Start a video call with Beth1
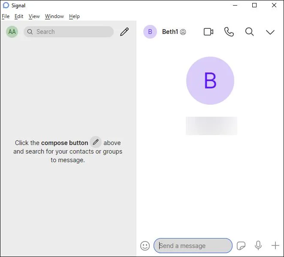284x257 pixels. (208, 32)
